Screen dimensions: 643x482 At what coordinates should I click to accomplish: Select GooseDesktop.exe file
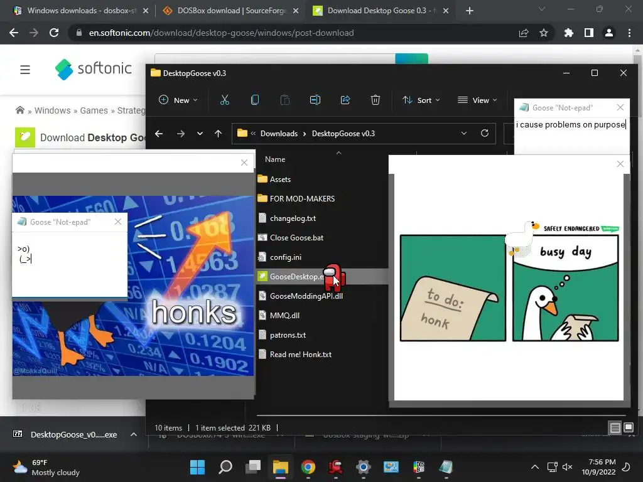tap(297, 277)
